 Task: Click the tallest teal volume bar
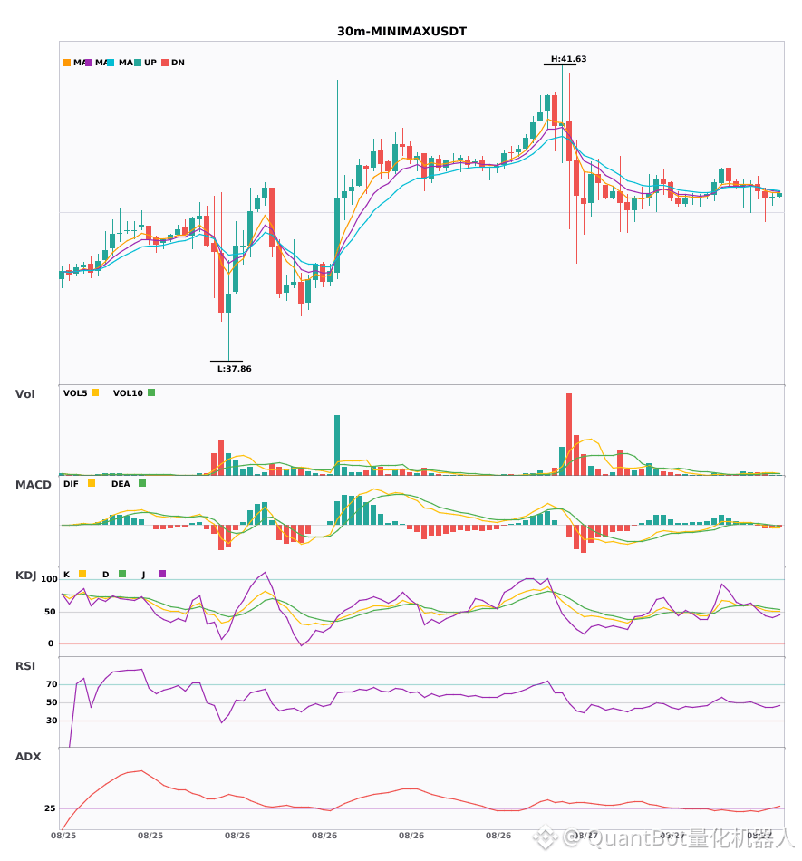click(337, 445)
